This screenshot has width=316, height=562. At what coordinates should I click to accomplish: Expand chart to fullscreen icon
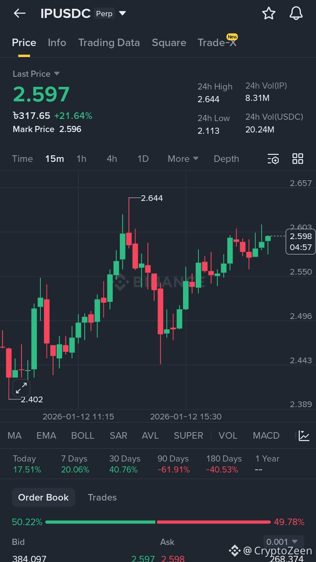tap(21, 388)
